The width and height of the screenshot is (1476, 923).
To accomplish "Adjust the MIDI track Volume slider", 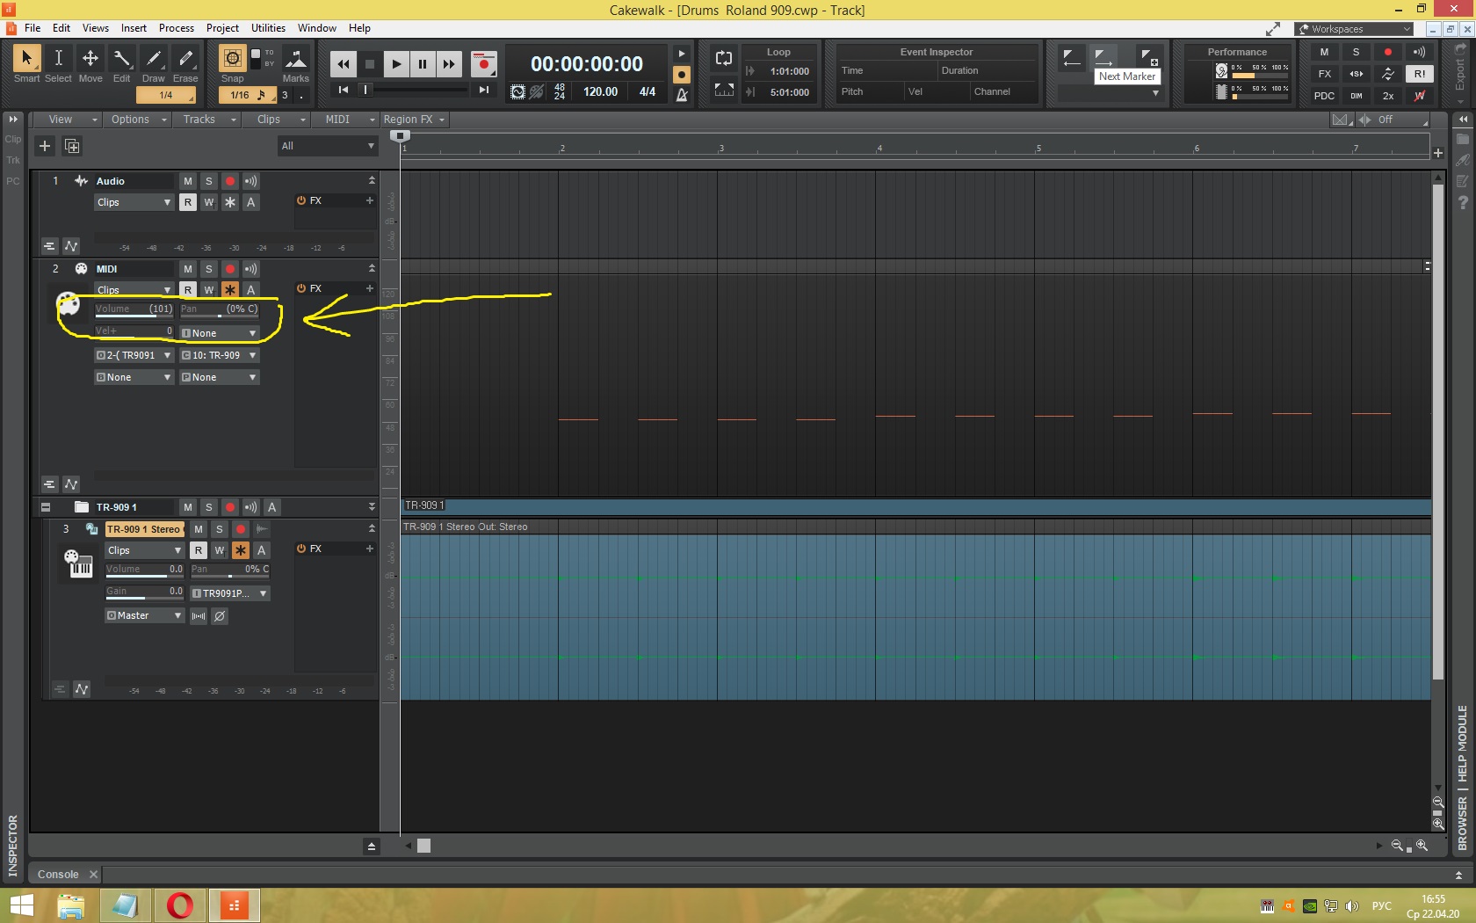I will point(134,309).
